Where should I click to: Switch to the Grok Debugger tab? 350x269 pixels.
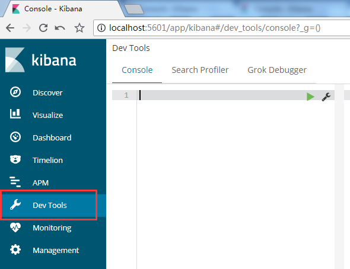click(277, 70)
